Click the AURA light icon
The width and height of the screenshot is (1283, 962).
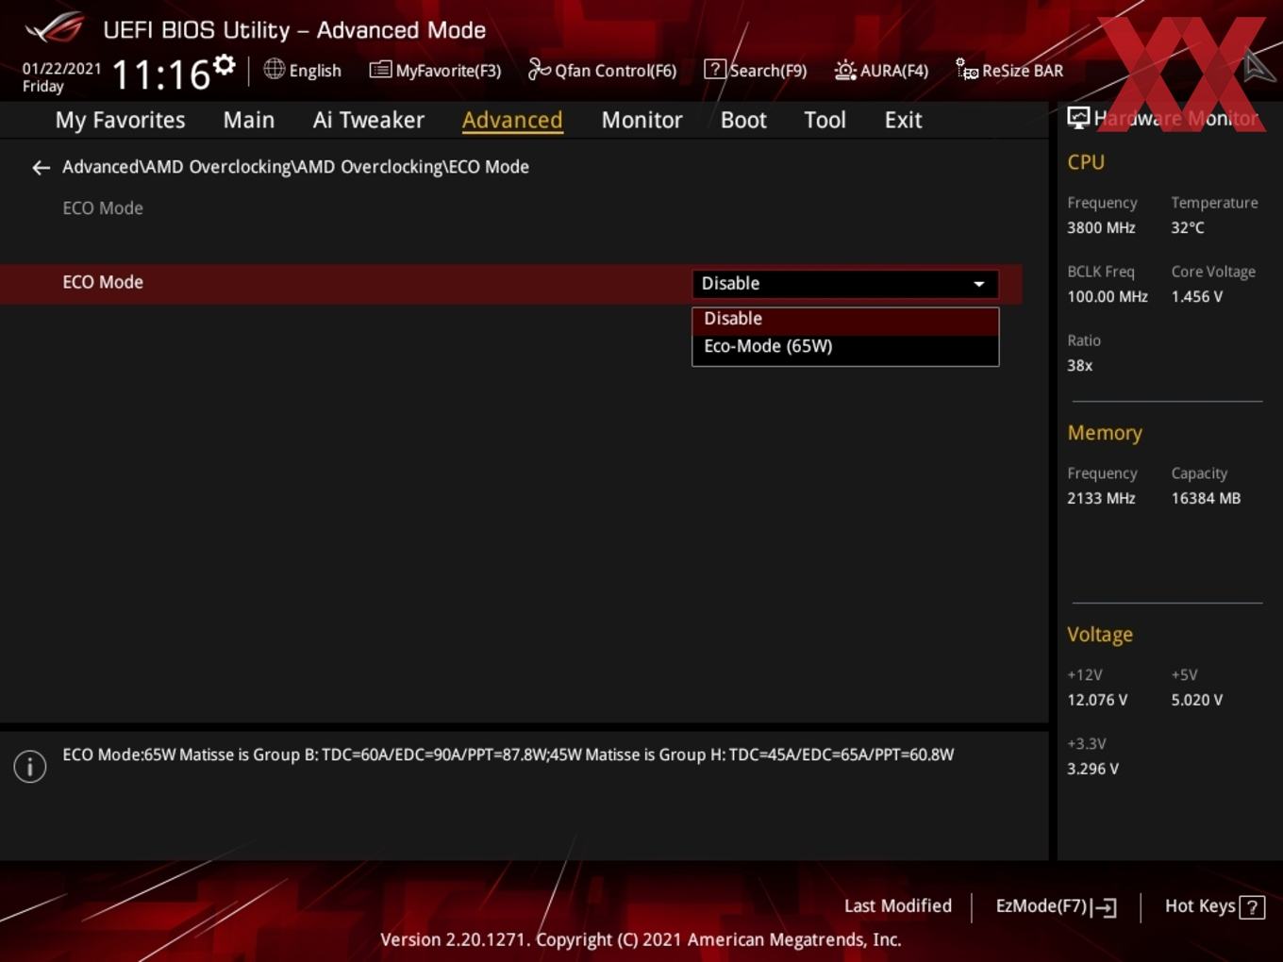tap(845, 70)
